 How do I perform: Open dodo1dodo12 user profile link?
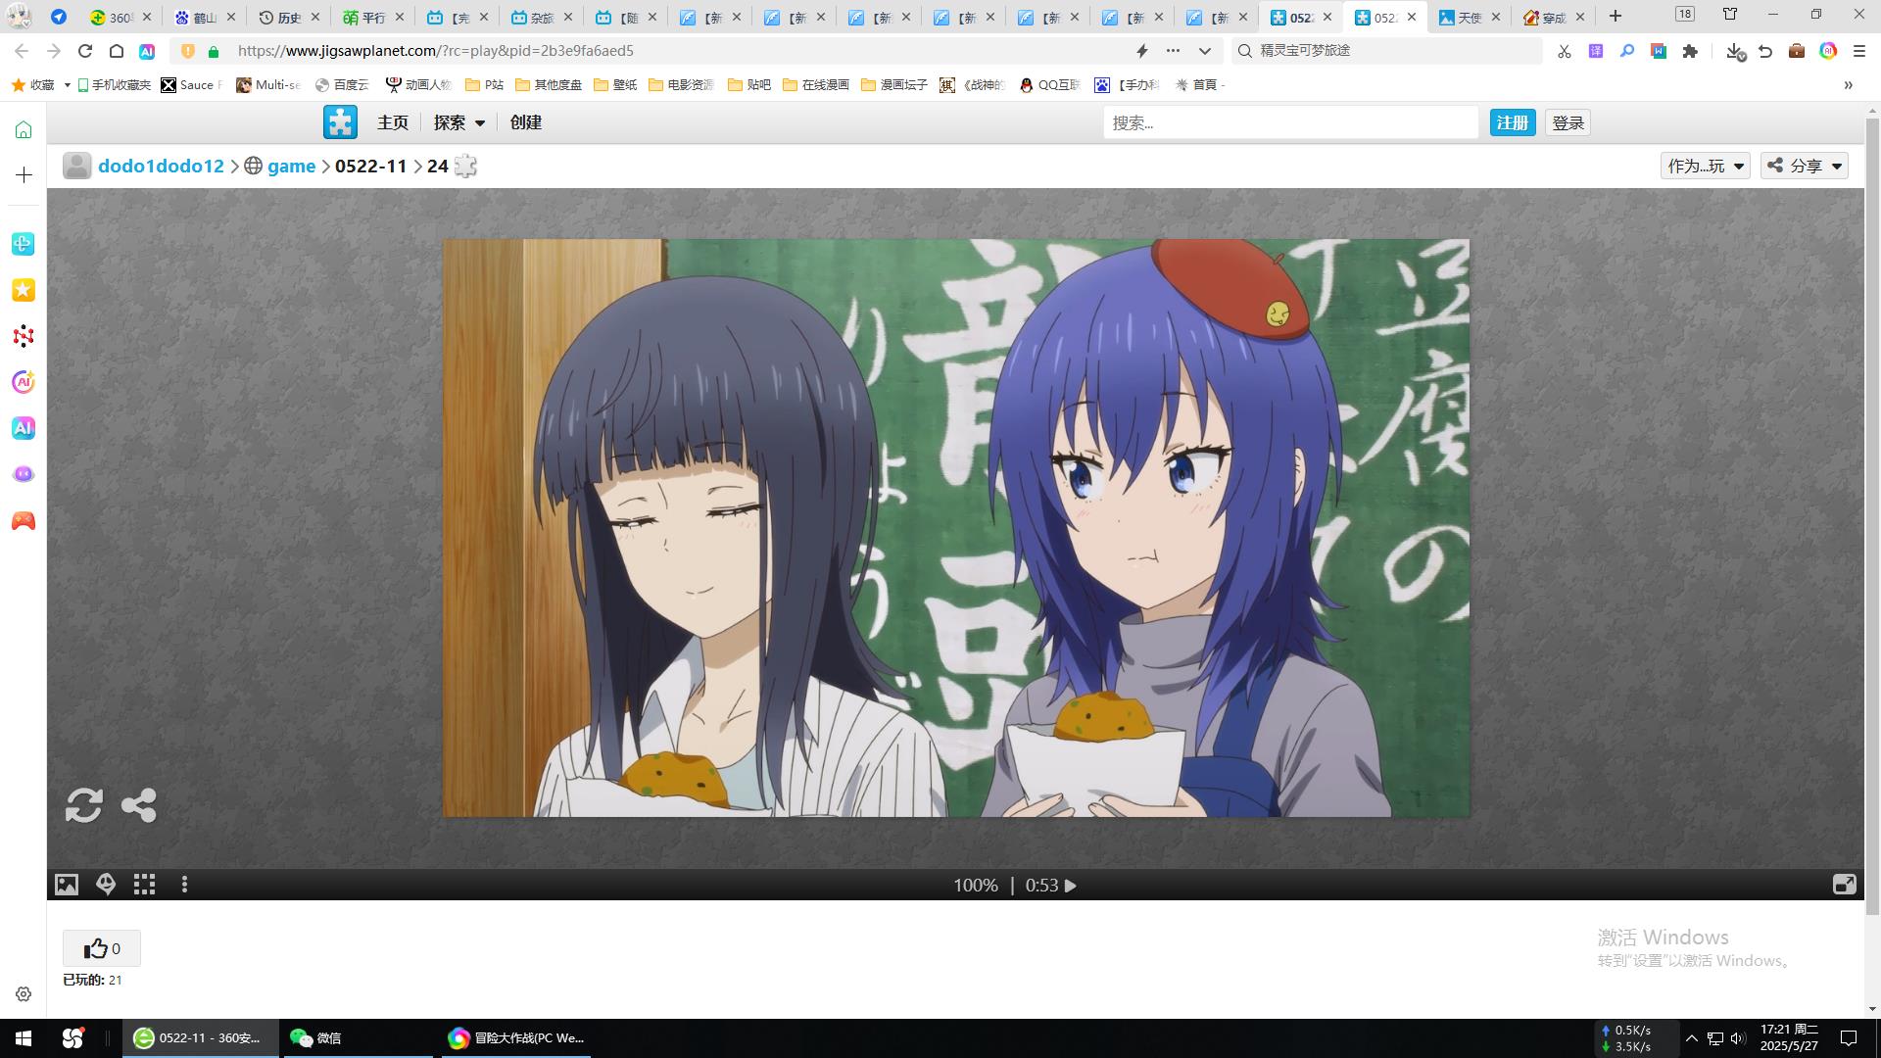(x=161, y=167)
